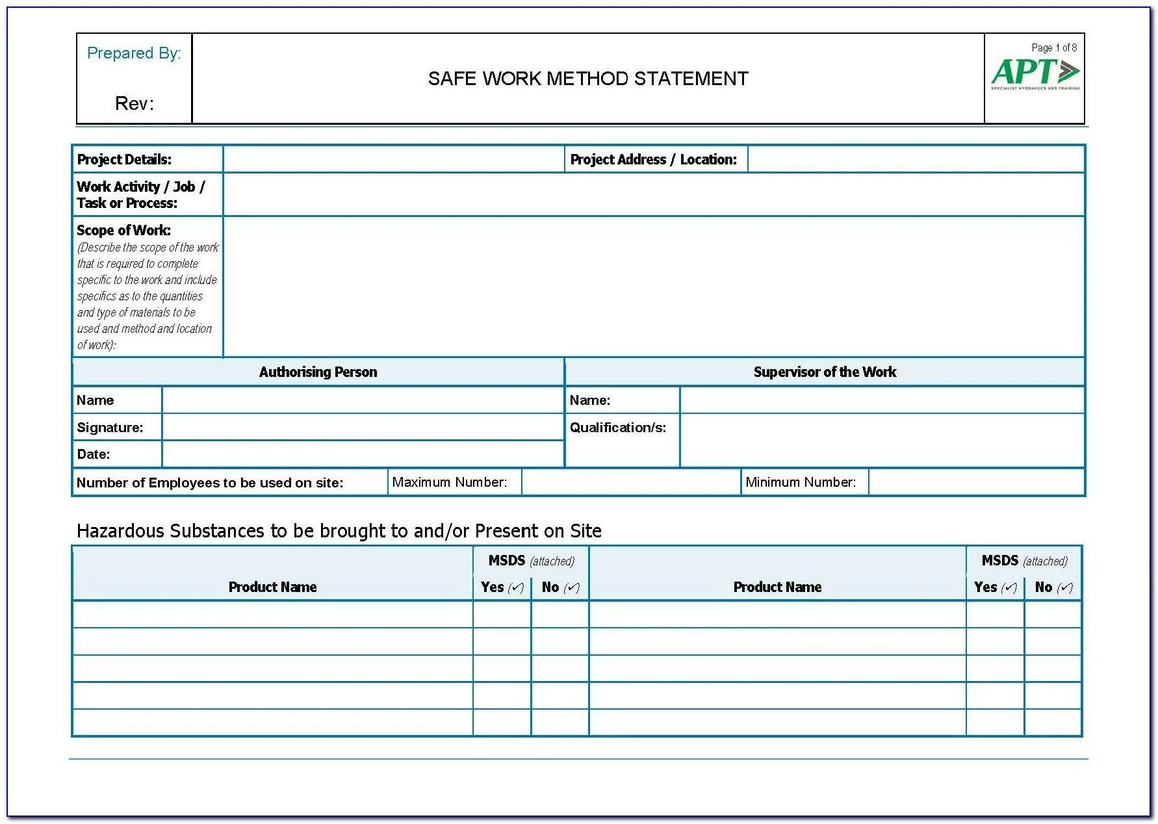Tick first row left Yes cell
Viewport: 1158px width, 824px height.
(x=502, y=614)
